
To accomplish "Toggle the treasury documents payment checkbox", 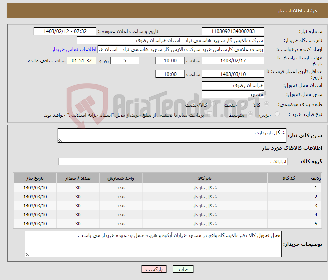I will point(209,114).
